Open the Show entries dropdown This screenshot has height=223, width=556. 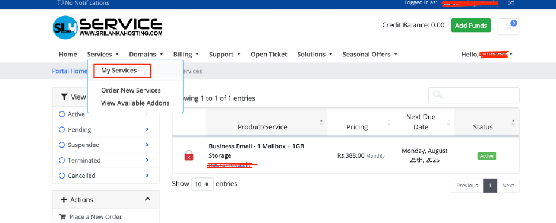point(202,184)
